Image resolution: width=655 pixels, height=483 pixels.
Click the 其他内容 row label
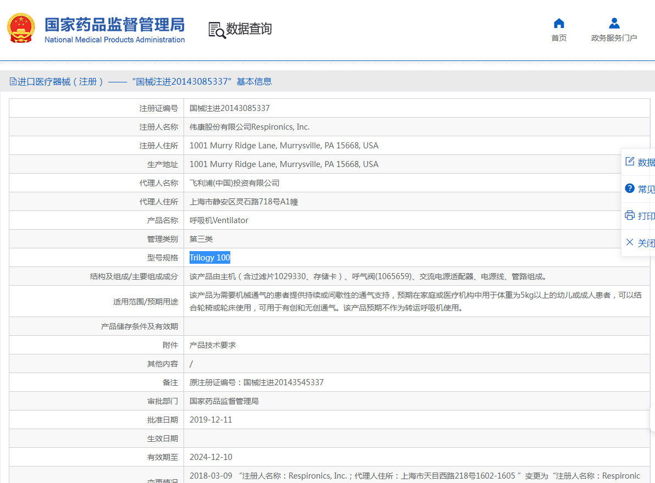pyautogui.click(x=163, y=364)
